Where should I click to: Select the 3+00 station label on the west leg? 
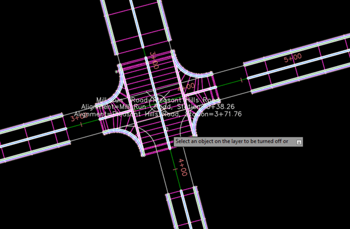pos(78,118)
